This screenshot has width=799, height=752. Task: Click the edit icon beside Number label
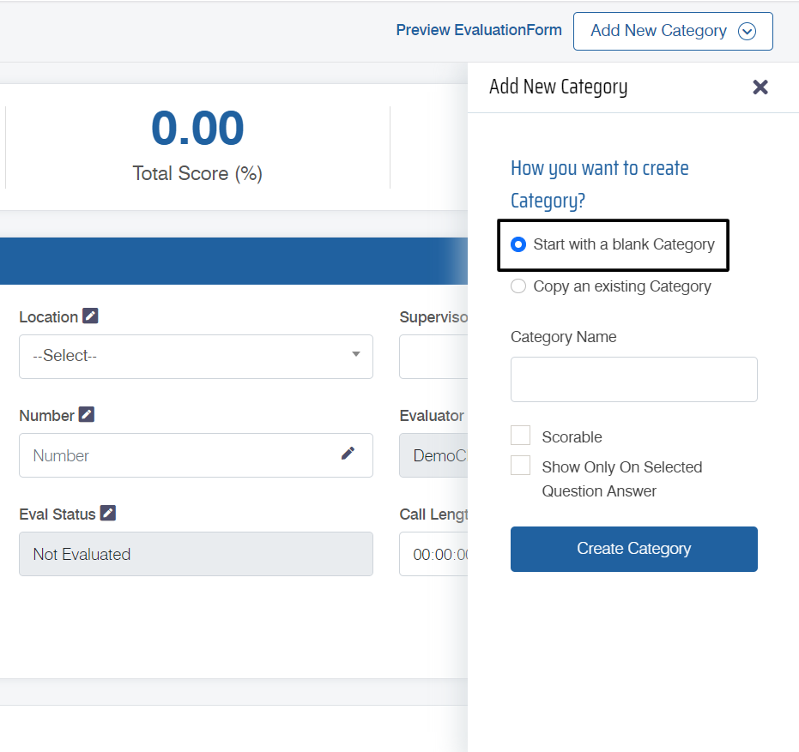[x=87, y=415]
